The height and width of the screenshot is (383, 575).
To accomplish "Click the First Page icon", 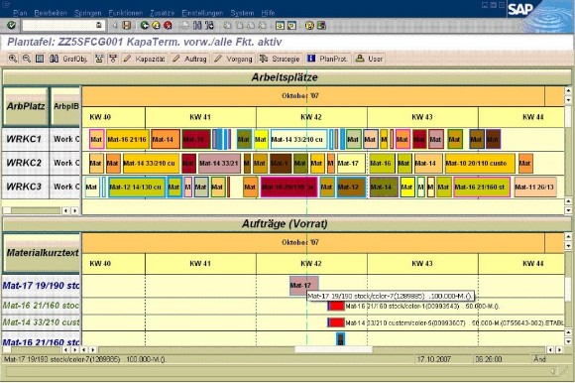I will click(227, 26).
